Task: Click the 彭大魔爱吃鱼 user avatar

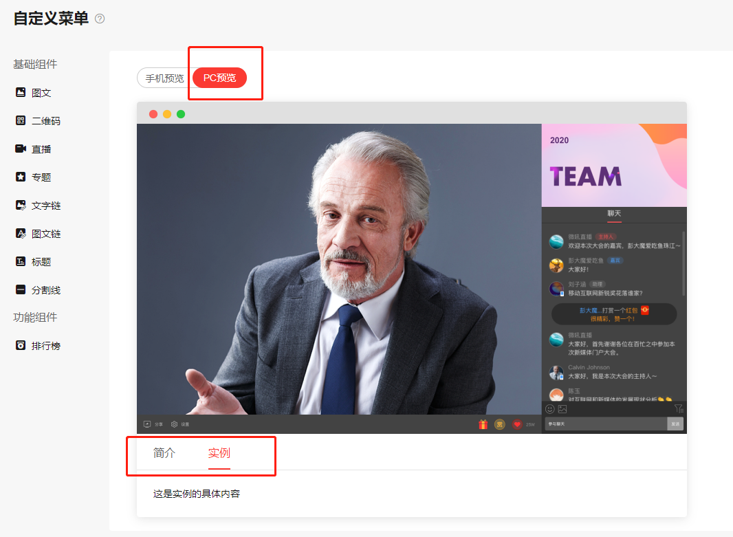Action: (556, 265)
